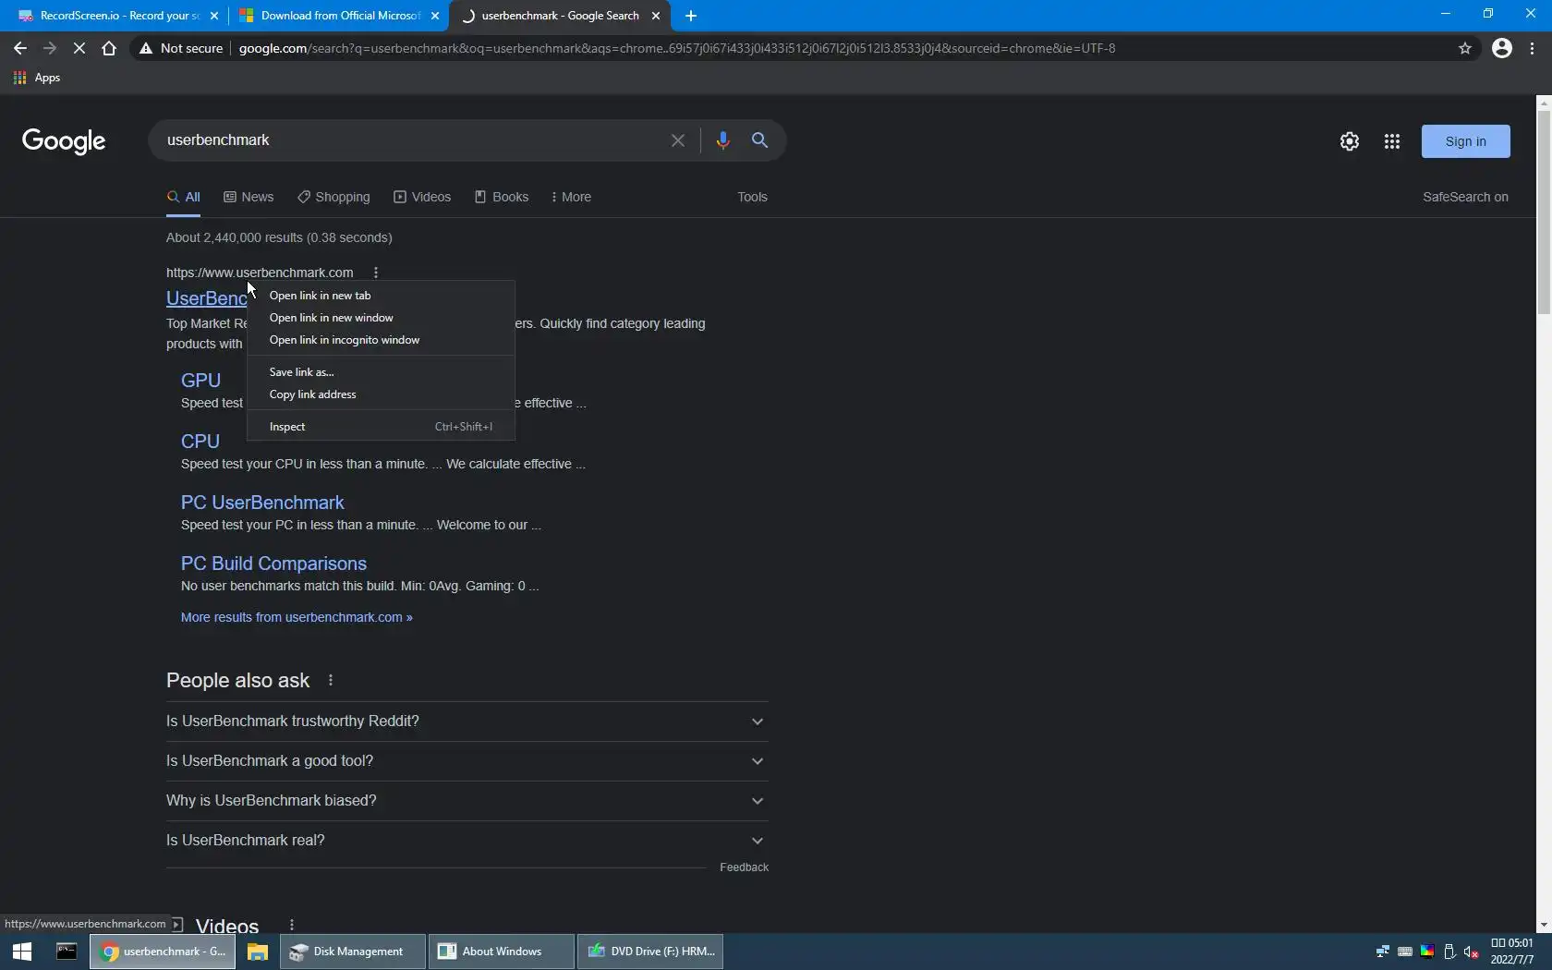Click the Feedback link
The image size is (1552, 970).
point(744,867)
